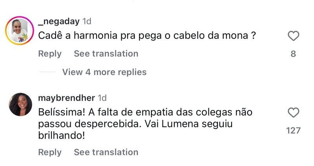Click the comment text starting with Belíssima
Screen dimensions: 314x166
(x=145, y=113)
